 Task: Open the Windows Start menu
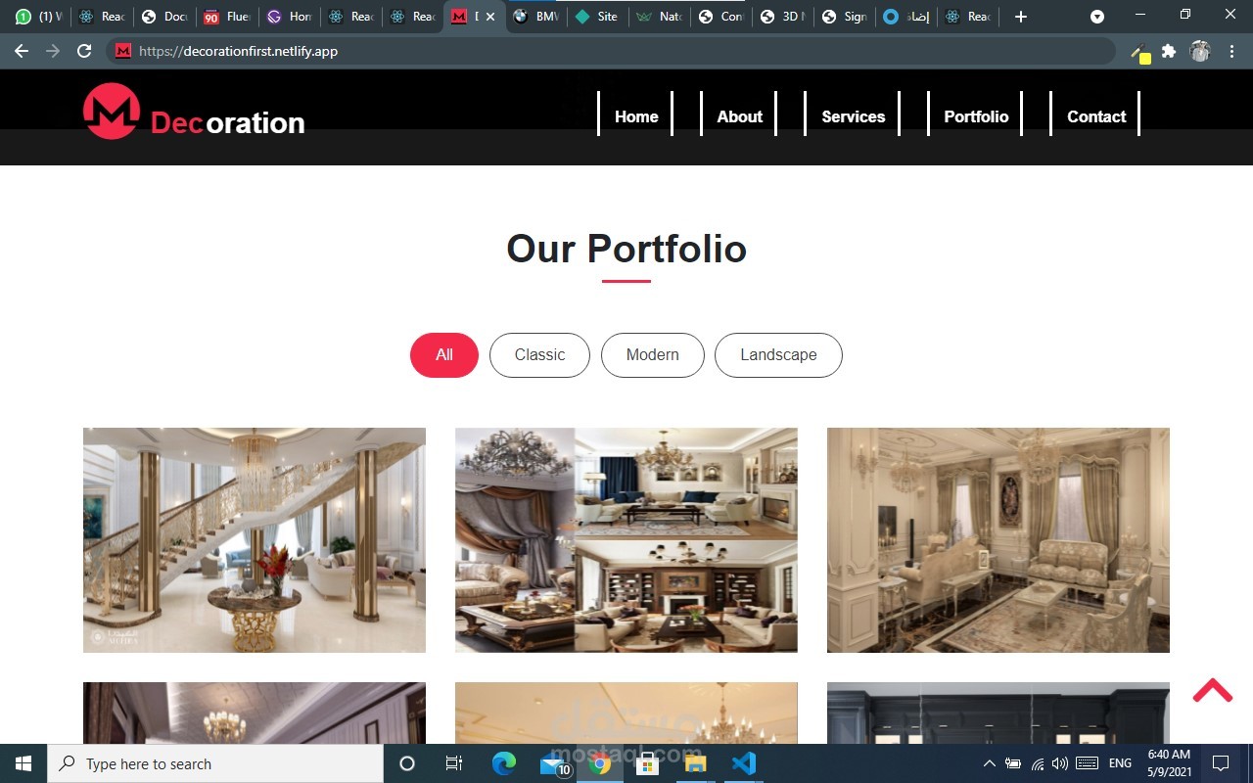click(23, 763)
